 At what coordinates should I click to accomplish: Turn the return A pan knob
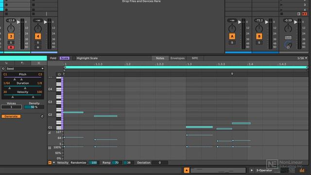[232, 29]
